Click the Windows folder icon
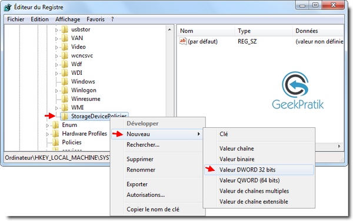This screenshot has width=353, height=221. point(65,81)
